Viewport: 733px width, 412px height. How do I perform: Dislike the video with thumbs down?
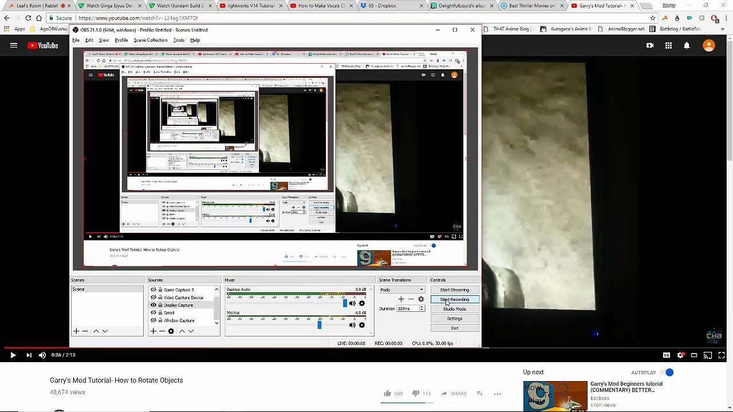[x=416, y=394]
